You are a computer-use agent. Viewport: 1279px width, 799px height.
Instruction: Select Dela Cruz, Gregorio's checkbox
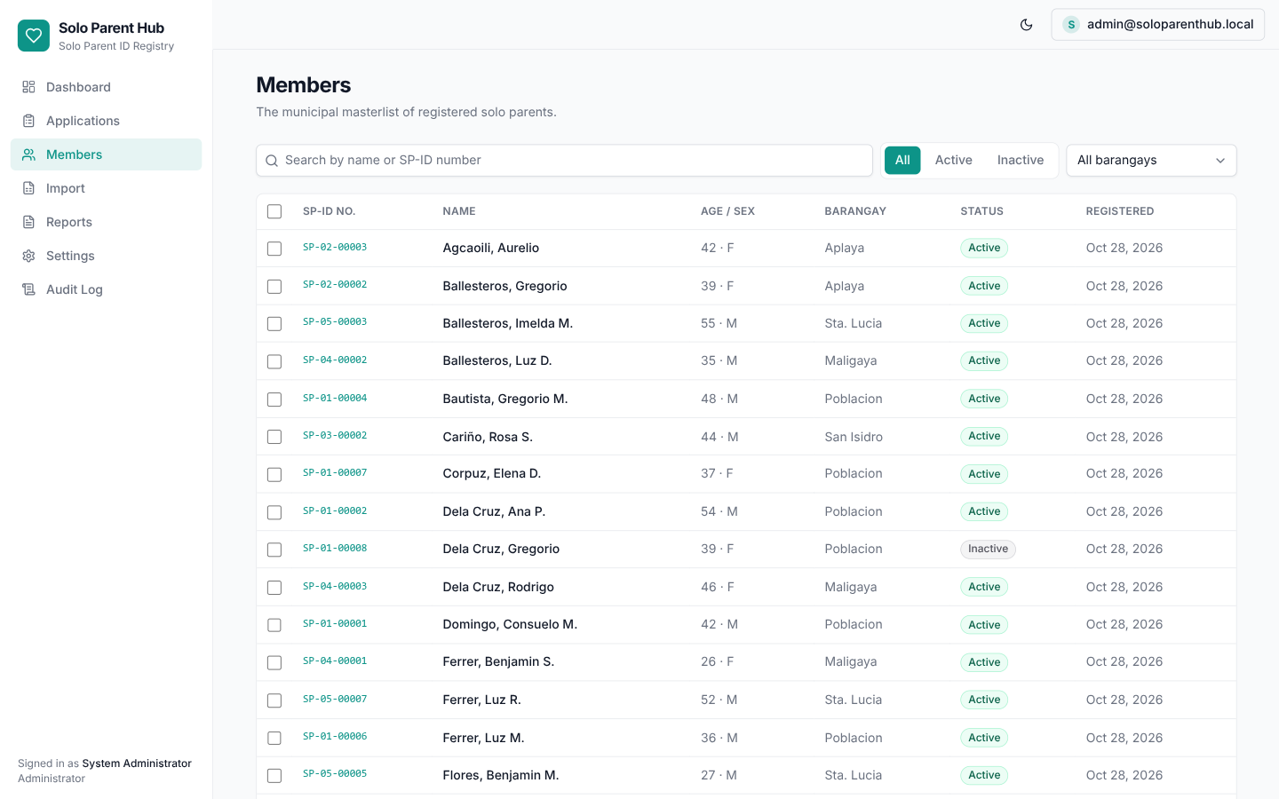tap(274, 550)
